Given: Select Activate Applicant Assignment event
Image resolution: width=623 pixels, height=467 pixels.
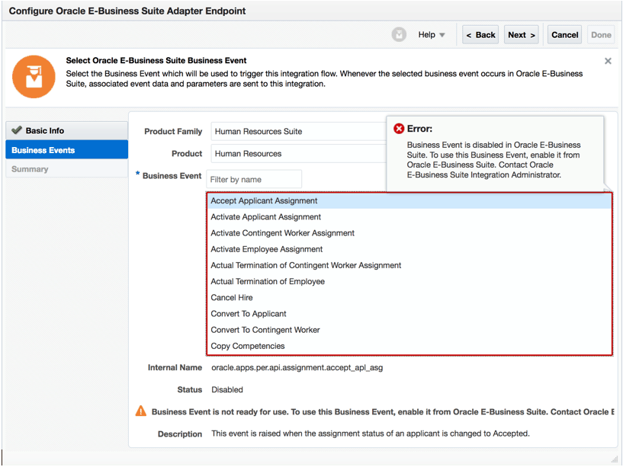Looking at the screenshot, I should tap(409, 217).
